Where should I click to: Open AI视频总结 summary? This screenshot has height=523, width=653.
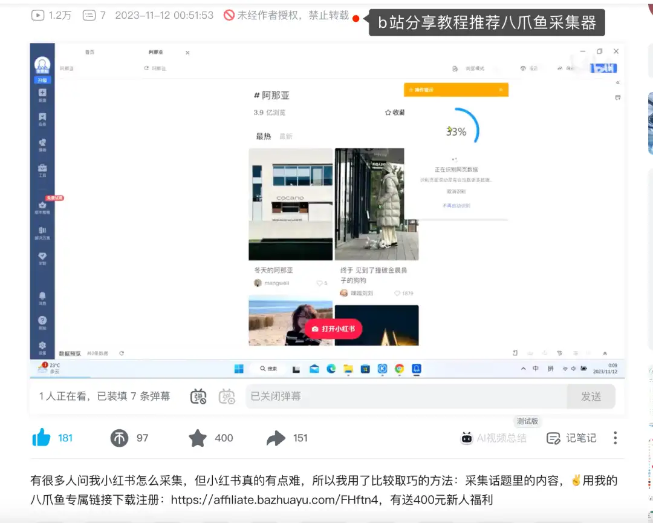pyautogui.click(x=493, y=438)
